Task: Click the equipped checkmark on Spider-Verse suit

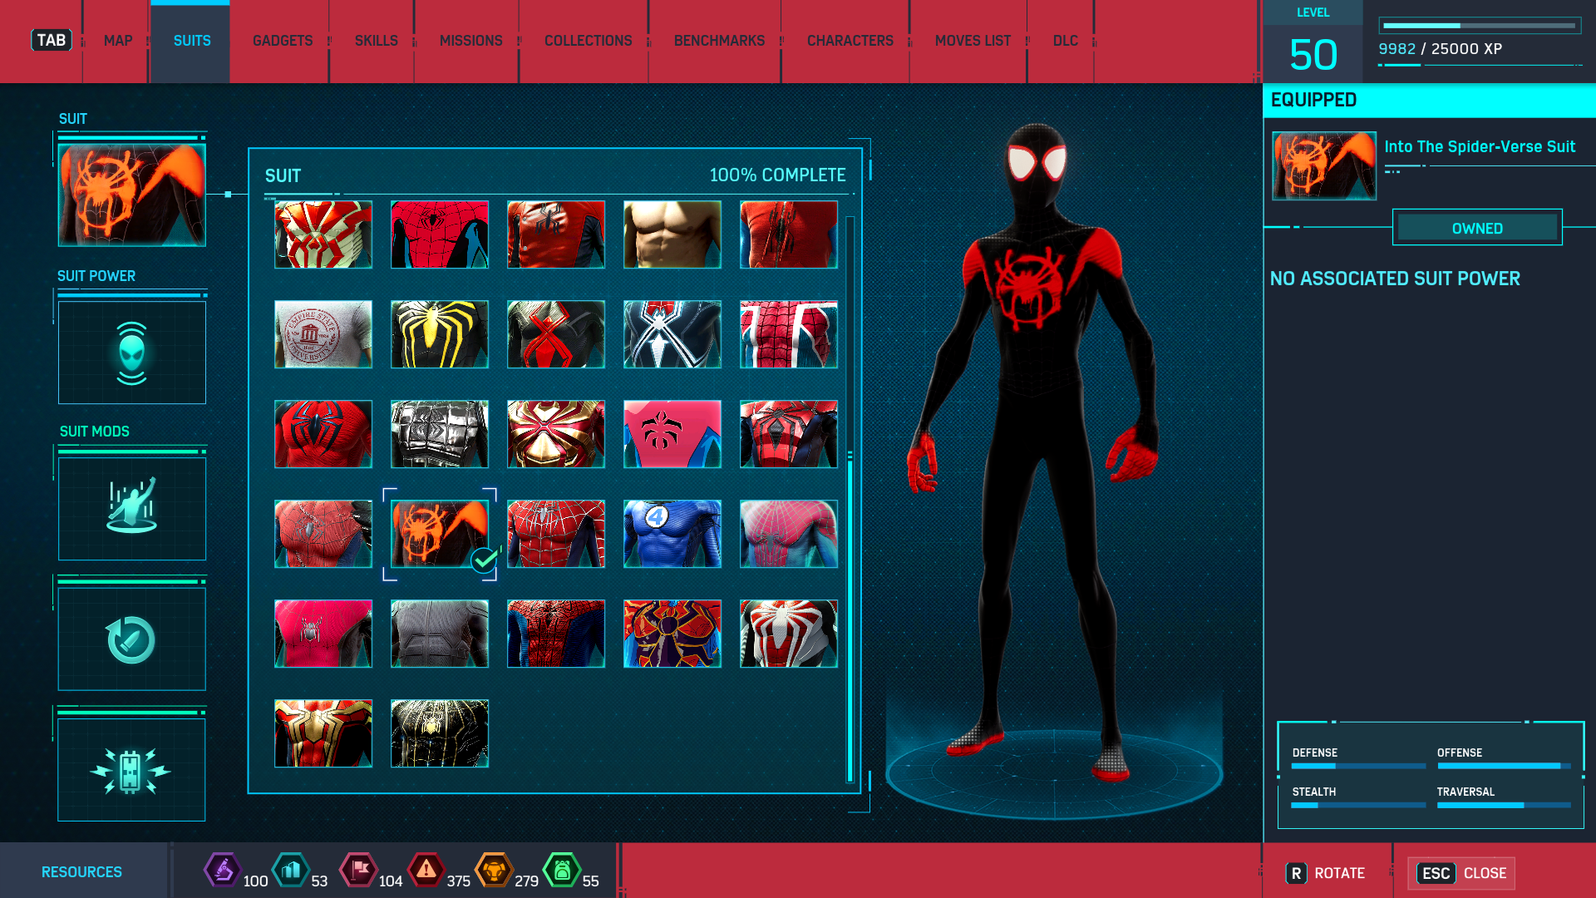Action: (484, 560)
